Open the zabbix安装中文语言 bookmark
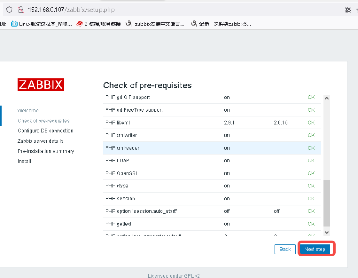 [x=155, y=24]
